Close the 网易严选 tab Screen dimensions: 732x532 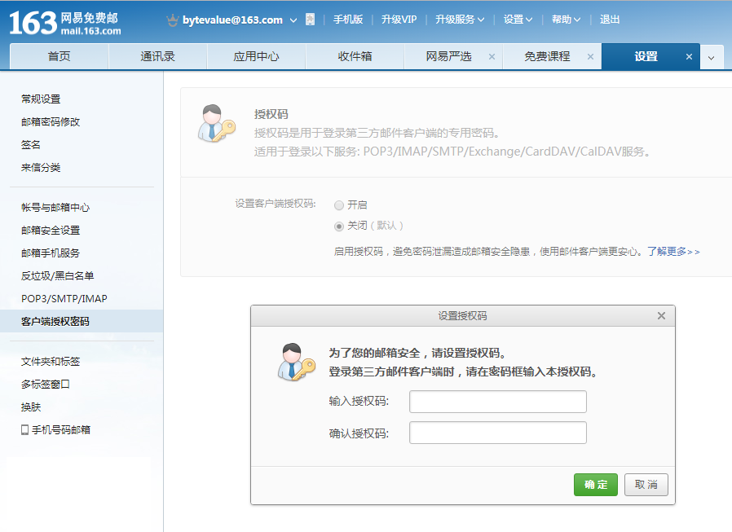click(x=492, y=57)
